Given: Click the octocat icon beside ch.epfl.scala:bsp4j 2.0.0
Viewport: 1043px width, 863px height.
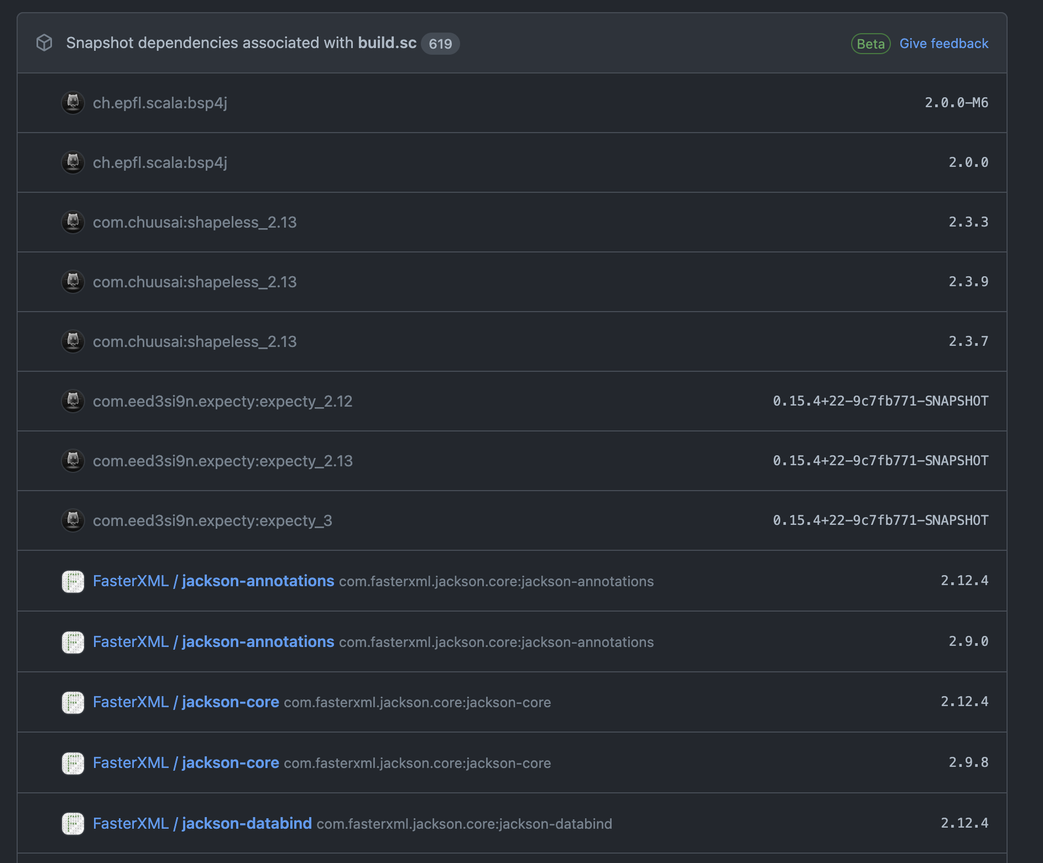Looking at the screenshot, I should pyautogui.click(x=72, y=162).
